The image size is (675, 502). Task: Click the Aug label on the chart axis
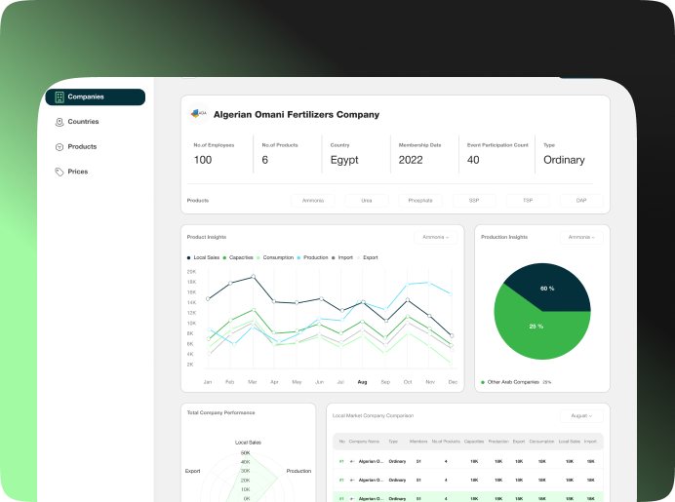pos(363,382)
